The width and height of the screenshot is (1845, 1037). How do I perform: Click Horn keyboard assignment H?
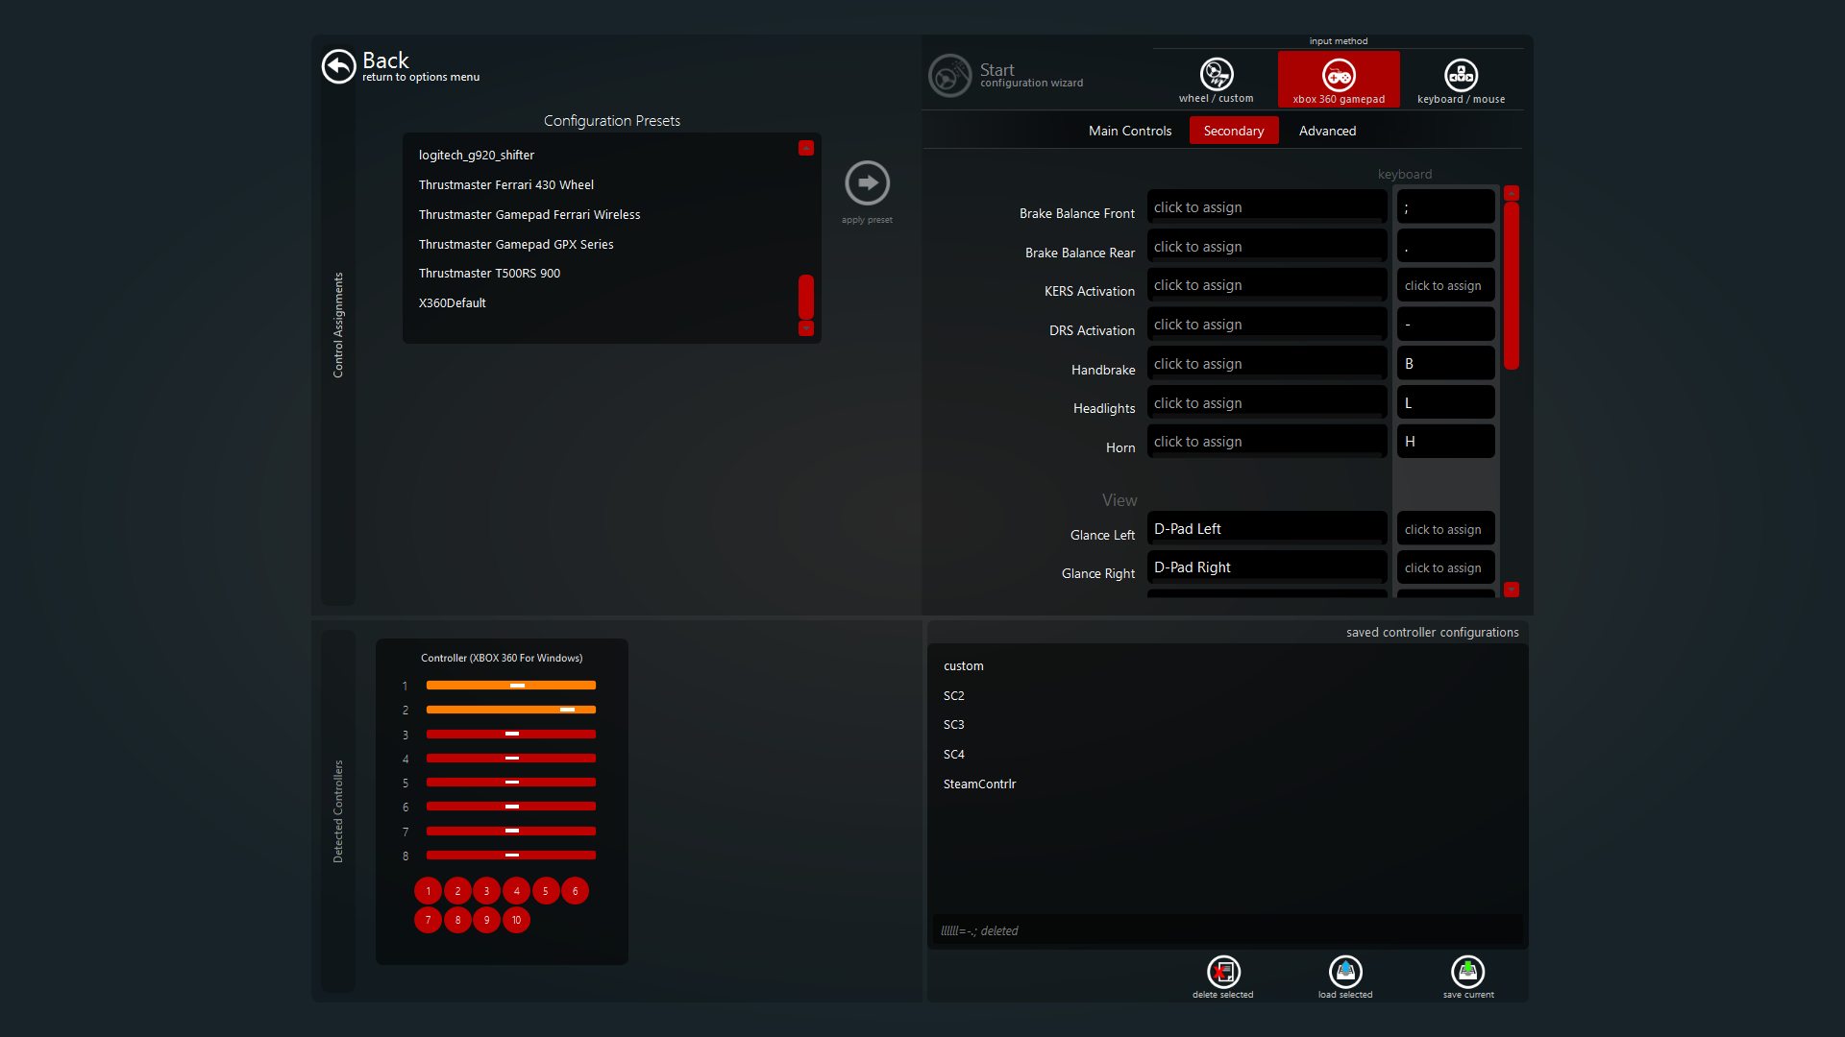[1444, 442]
